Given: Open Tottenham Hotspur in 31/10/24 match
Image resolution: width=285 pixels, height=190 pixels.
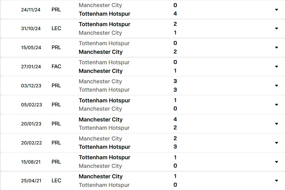Looking at the screenshot, I should point(104,24).
